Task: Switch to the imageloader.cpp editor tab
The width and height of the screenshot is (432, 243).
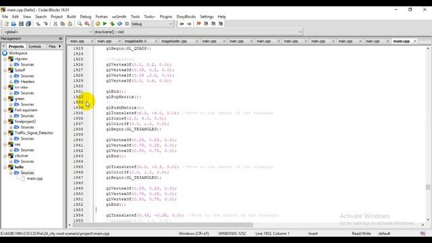Action: point(174,41)
